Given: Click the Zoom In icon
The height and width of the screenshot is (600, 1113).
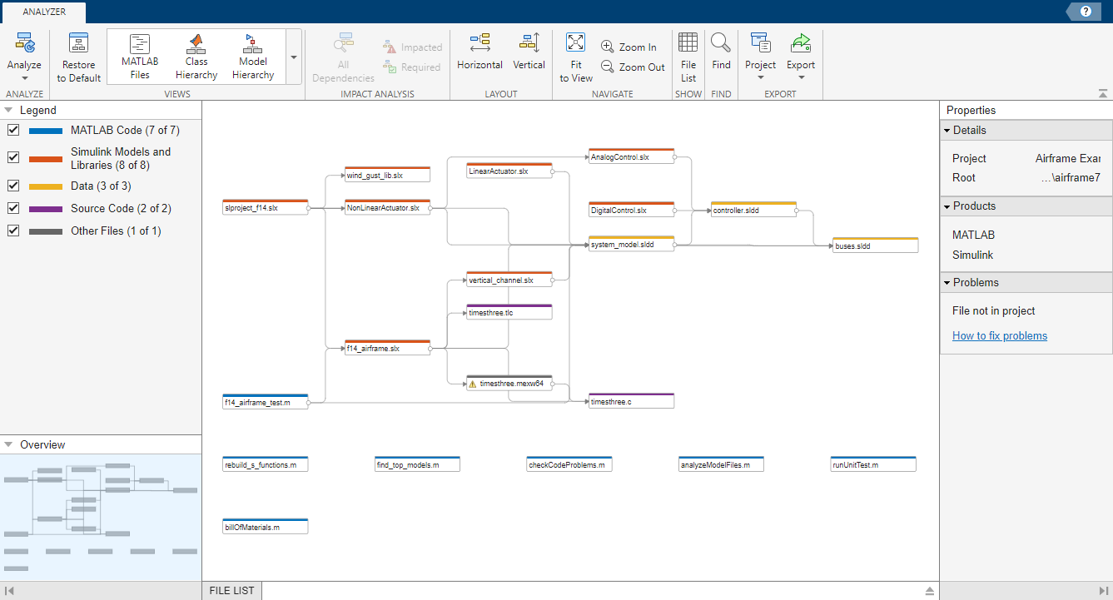Looking at the screenshot, I should coord(608,47).
